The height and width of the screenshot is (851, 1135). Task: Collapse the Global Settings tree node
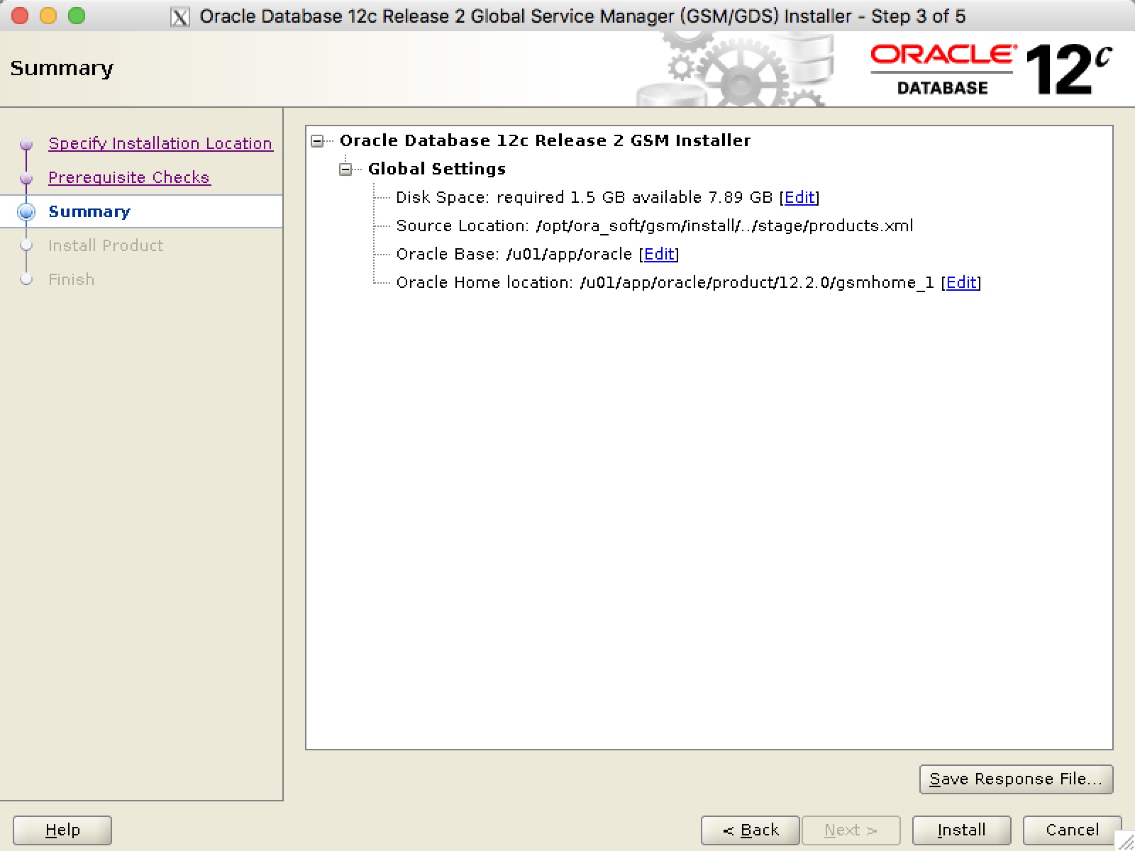(x=345, y=169)
